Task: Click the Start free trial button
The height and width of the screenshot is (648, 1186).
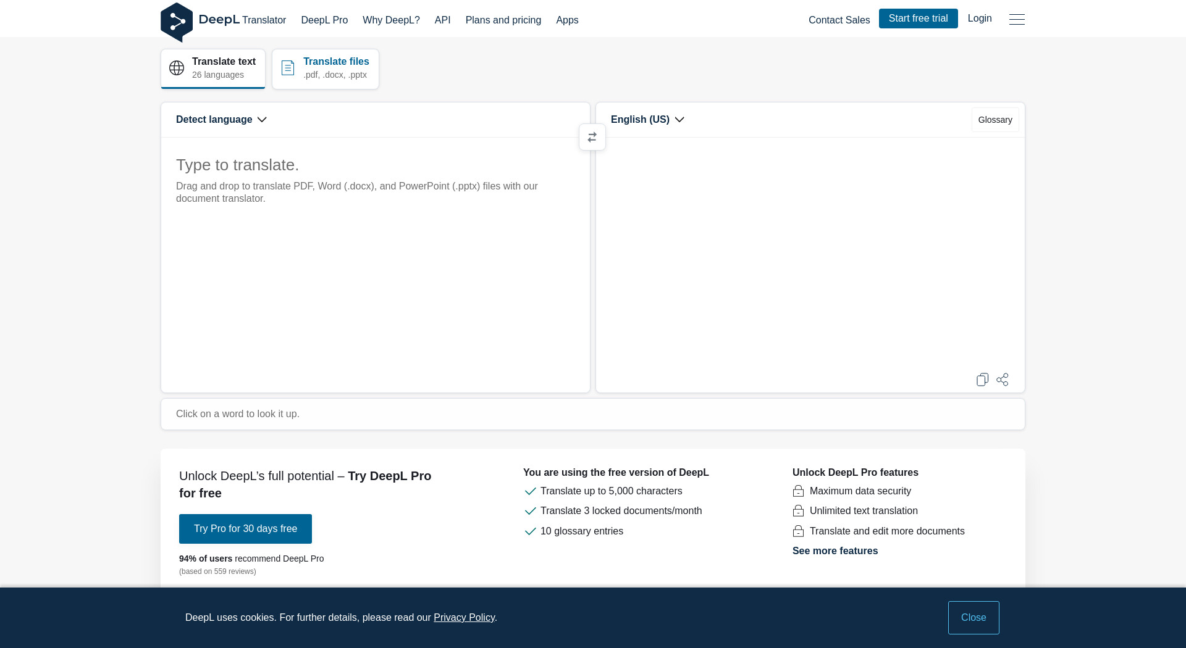Action: (x=918, y=19)
